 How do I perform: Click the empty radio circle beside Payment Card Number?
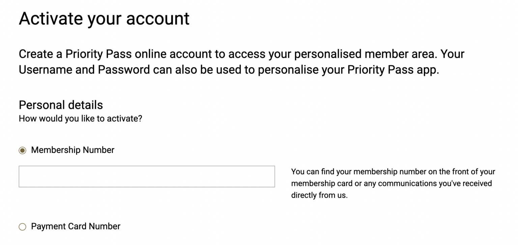point(22,227)
